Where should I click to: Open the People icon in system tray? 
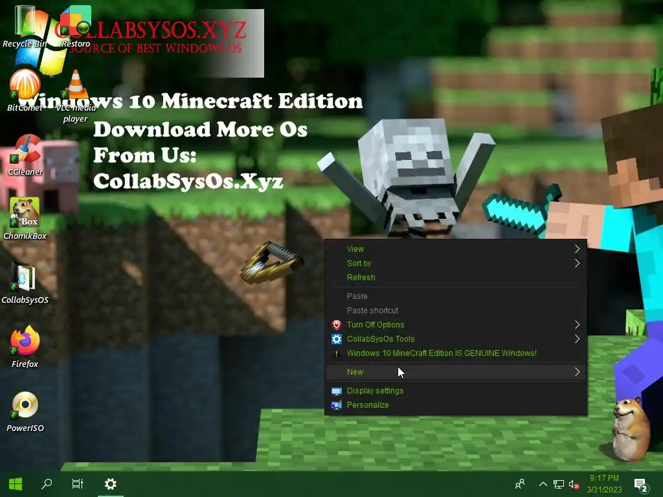point(520,484)
